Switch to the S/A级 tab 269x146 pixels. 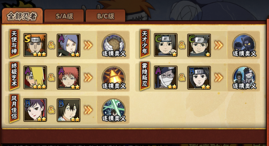64,16
